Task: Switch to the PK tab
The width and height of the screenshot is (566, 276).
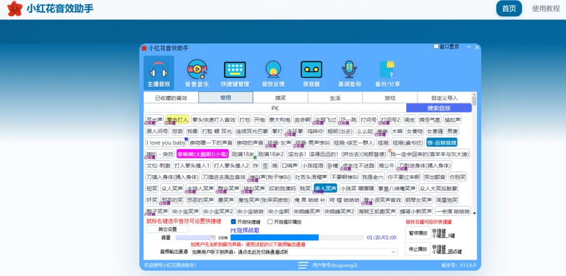Action: pos(275,108)
